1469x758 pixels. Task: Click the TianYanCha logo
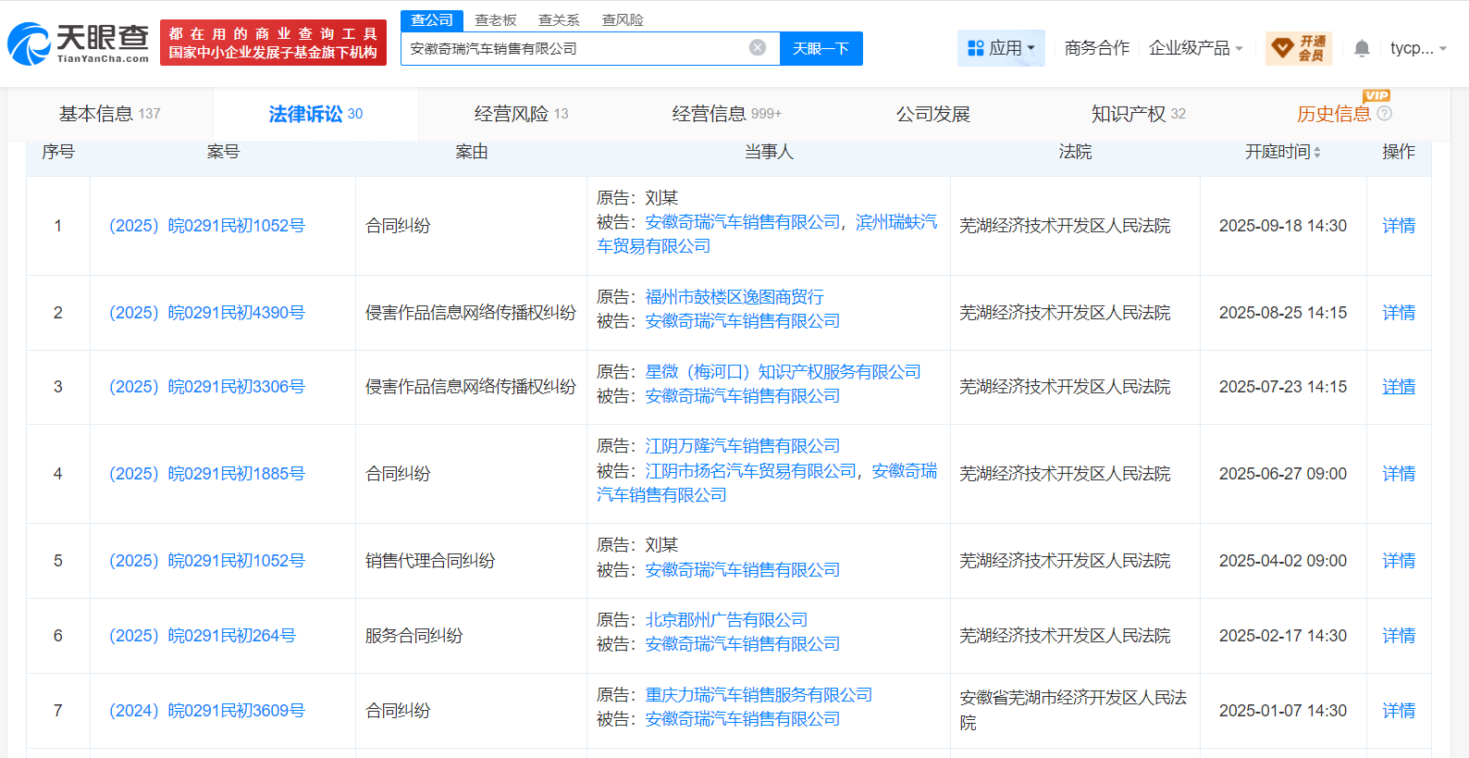79,43
